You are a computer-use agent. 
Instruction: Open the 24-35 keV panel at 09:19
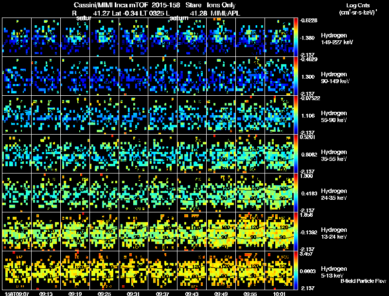75,193
